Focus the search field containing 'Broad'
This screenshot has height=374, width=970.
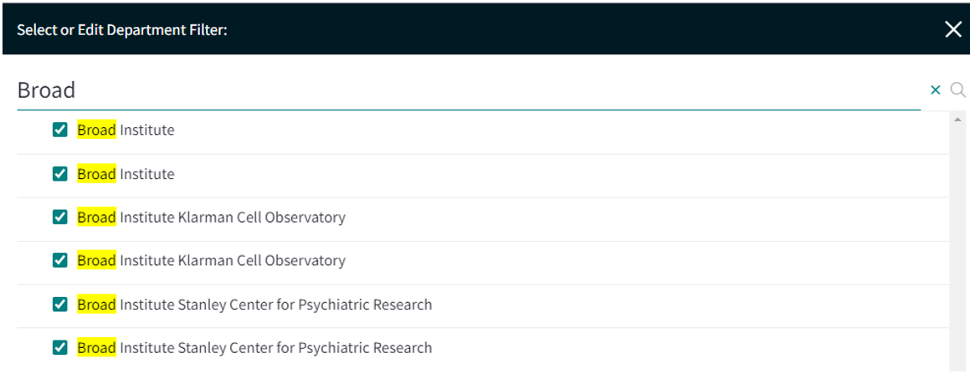[x=469, y=90]
